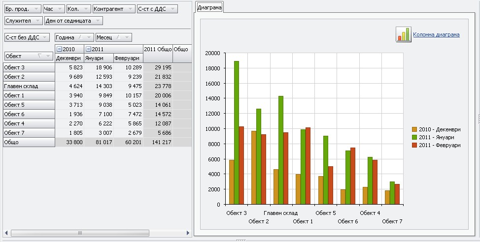The height and width of the screenshot is (242, 480).
Task: Click the tallest green bar for Обект 3
Action: click(x=237, y=133)
